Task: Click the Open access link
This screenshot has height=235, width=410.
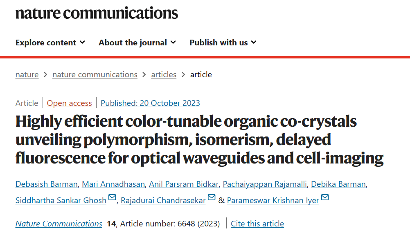Action: [x=69, y=103]
